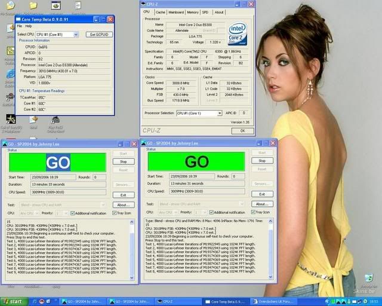This screenshot has height=306, width=382.
Task: Click the green GO status in right SP2004 window
Action: (196, 161)
